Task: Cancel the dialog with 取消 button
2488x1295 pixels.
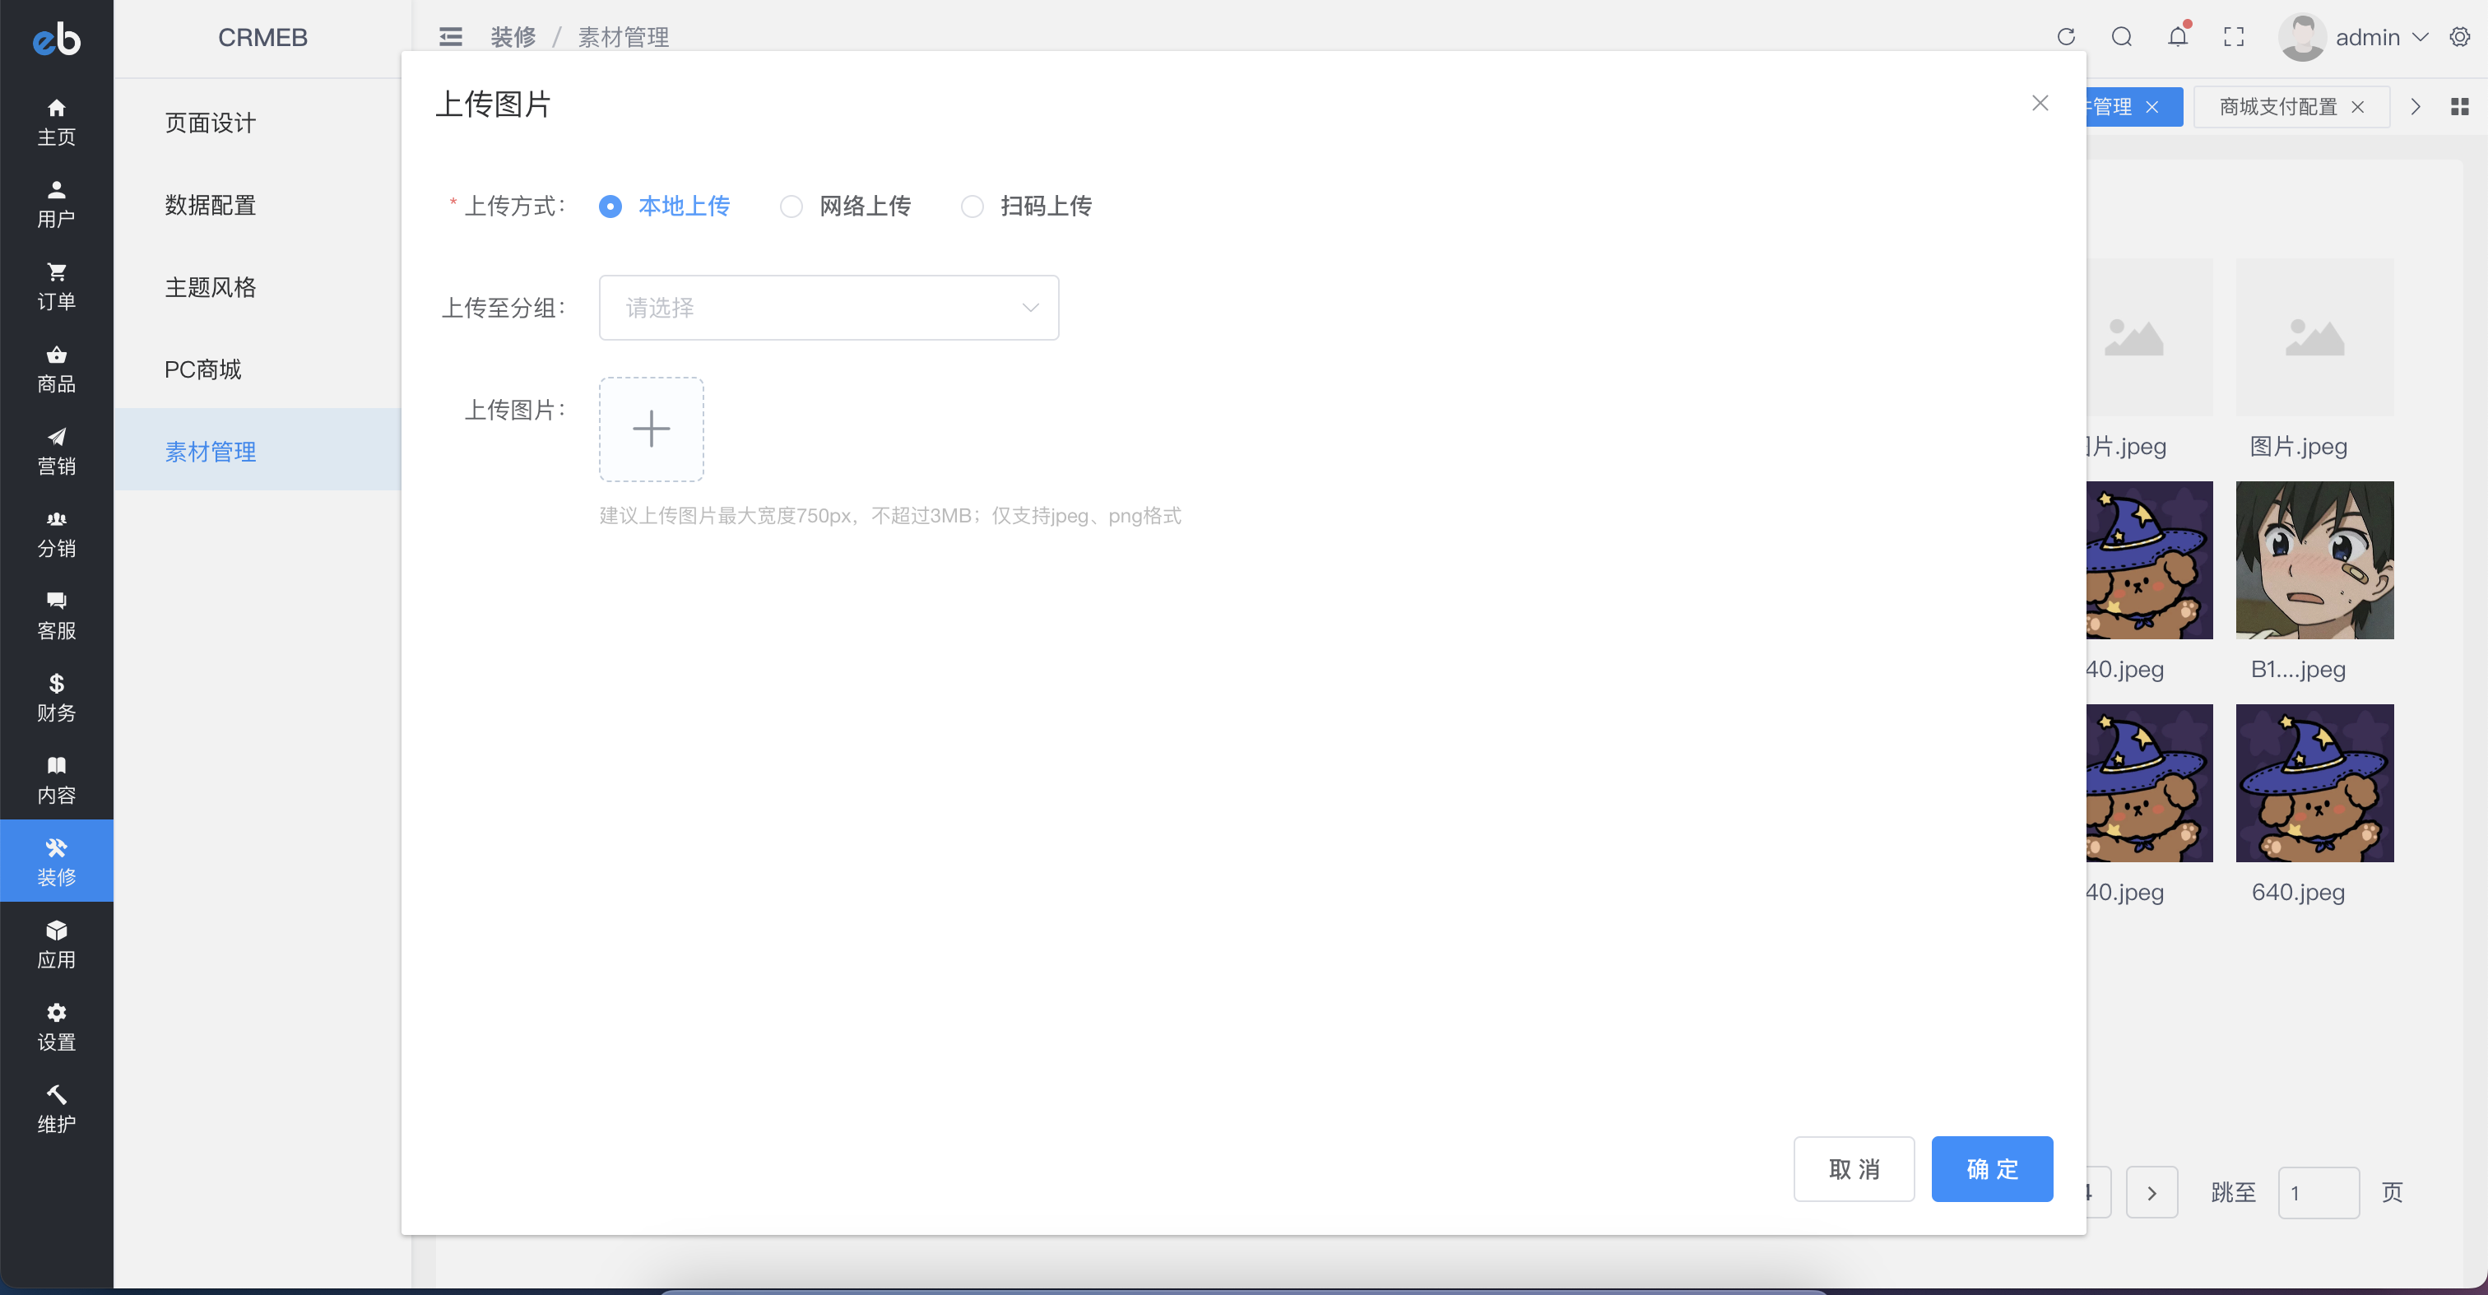Action: 1853,1168
